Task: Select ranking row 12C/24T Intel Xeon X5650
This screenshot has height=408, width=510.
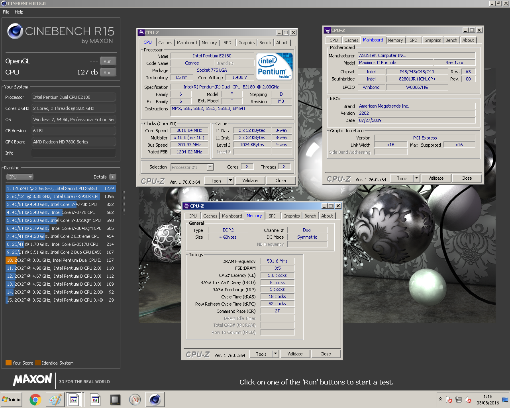Action: pos(61,188)
